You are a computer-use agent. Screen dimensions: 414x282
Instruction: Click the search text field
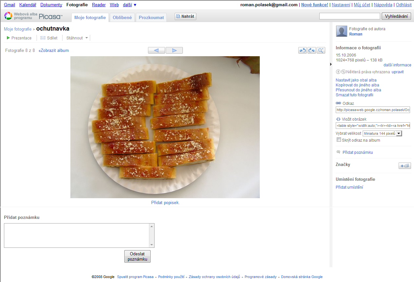350,16
